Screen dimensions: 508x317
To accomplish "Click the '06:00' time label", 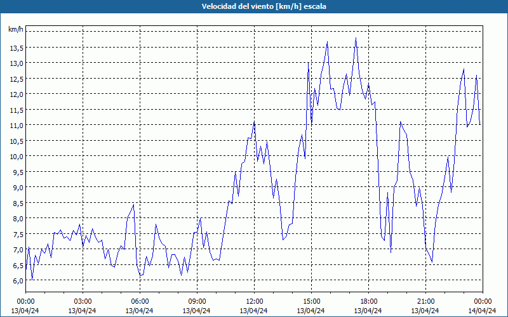I will [x=140, y=302].
